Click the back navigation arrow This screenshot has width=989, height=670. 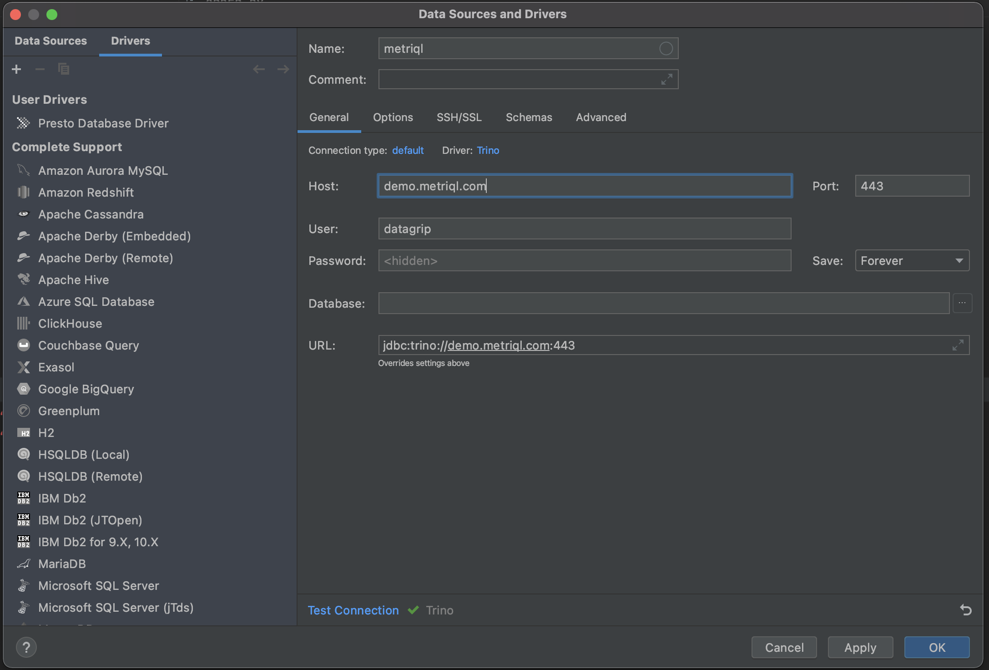pyautogui.click(x=259, y=69)
